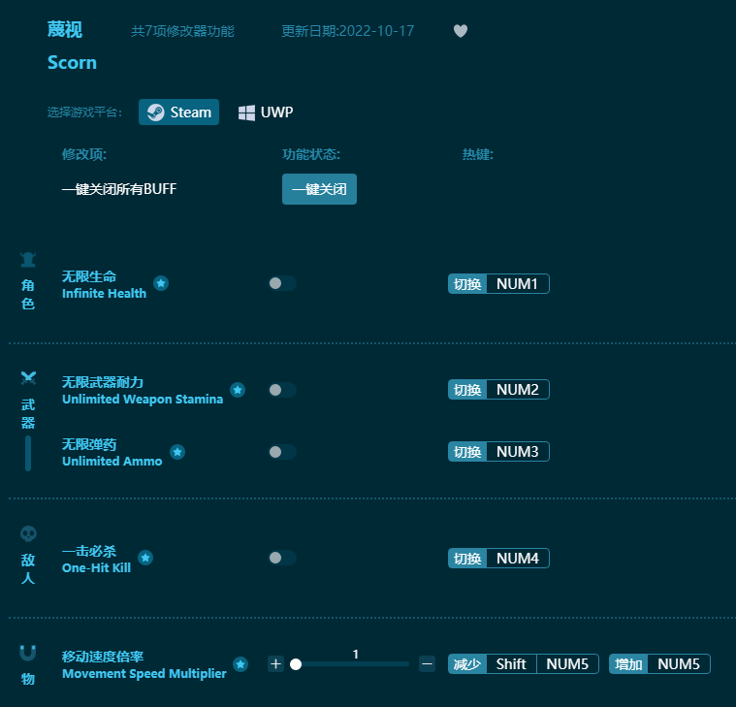Screen dimensions: 736x707
Task: Click the NUM3 hotkey field
Action: pos(517,452)
